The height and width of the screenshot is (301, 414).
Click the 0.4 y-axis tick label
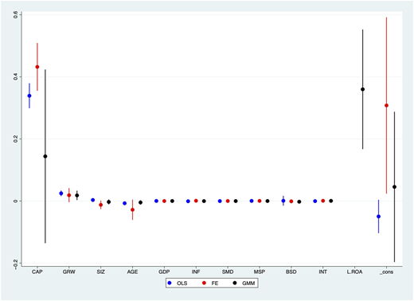[16, 76]
